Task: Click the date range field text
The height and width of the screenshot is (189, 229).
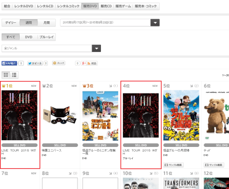Action: (88, 22)
